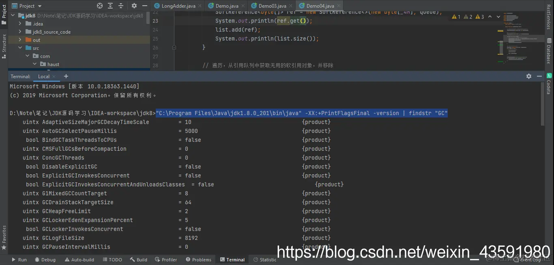This screenshot has height=265, width=554.
Task: Select the Local terminal session tab
Action: pos(44,76)
